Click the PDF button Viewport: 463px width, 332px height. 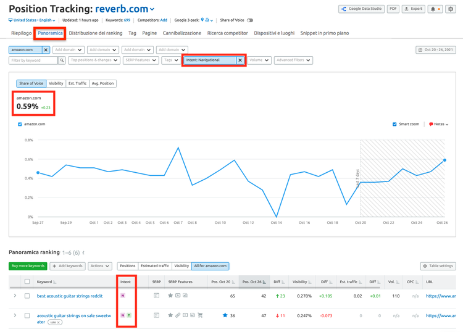393,9
